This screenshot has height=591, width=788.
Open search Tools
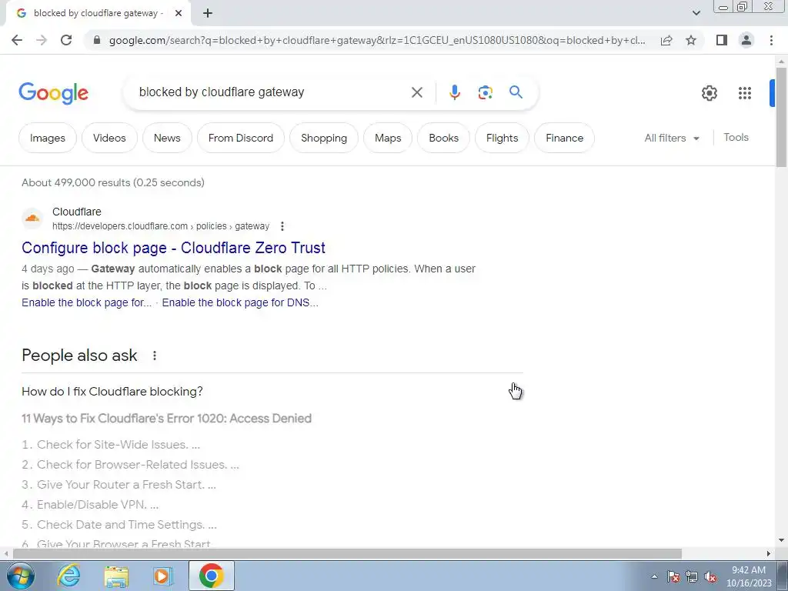coord(736,137)
